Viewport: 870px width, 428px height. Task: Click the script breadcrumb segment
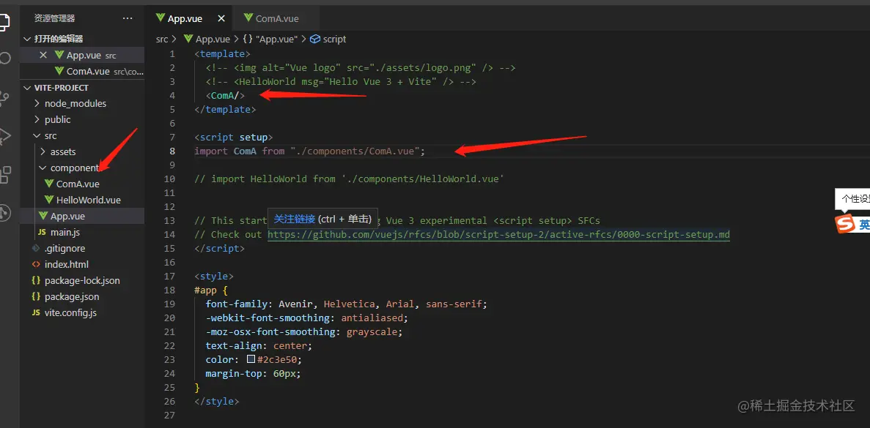tap(328, 40)
